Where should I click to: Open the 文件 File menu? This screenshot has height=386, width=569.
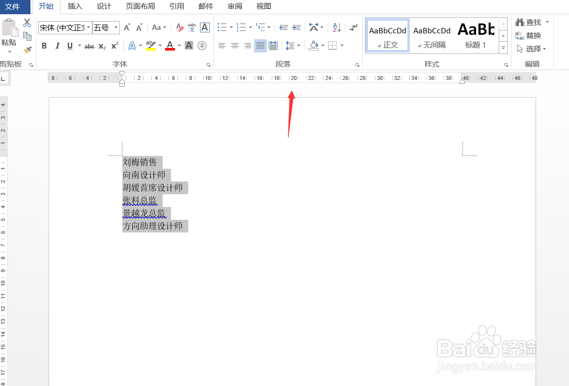click(12, 6)
